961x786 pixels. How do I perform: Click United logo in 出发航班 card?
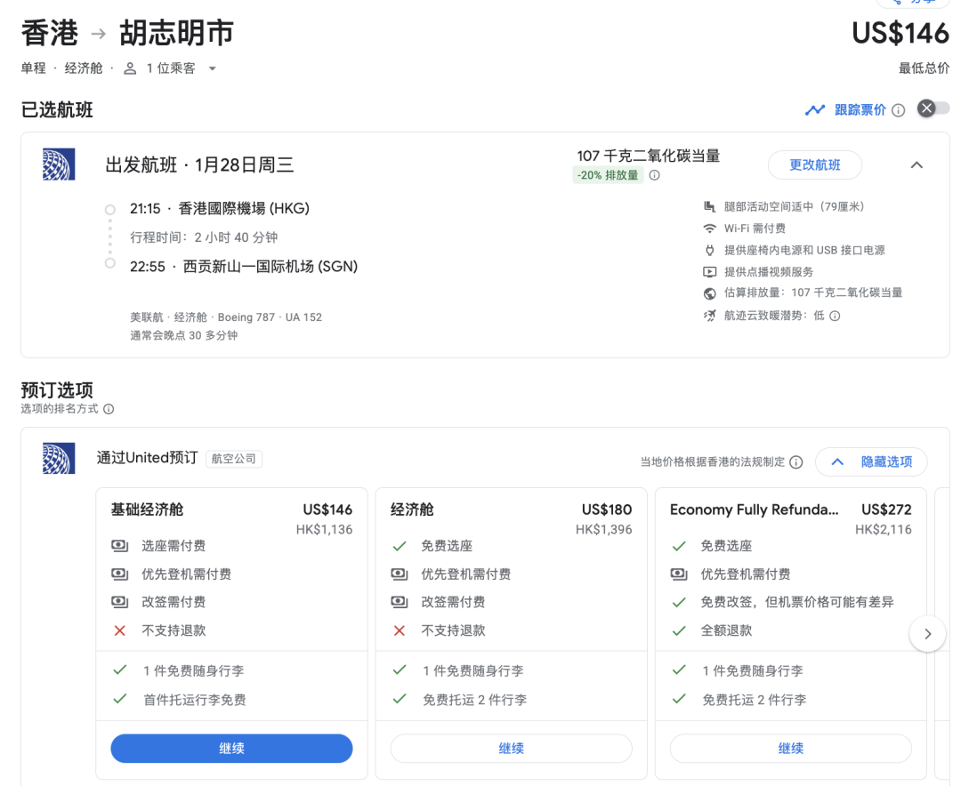[x=59, y=165]
